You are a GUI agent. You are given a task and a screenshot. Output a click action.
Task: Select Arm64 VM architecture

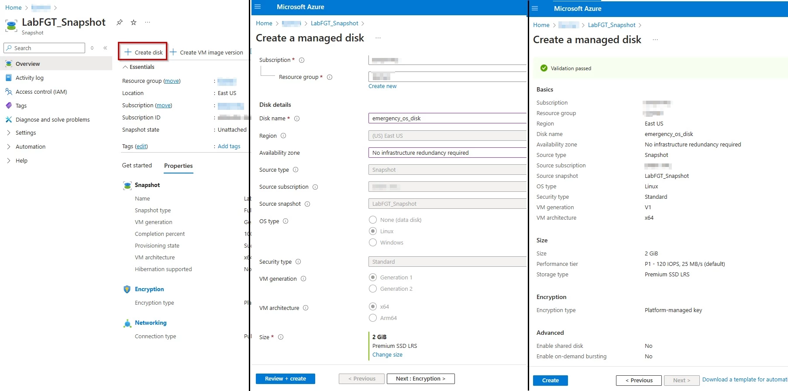point(373,318)
